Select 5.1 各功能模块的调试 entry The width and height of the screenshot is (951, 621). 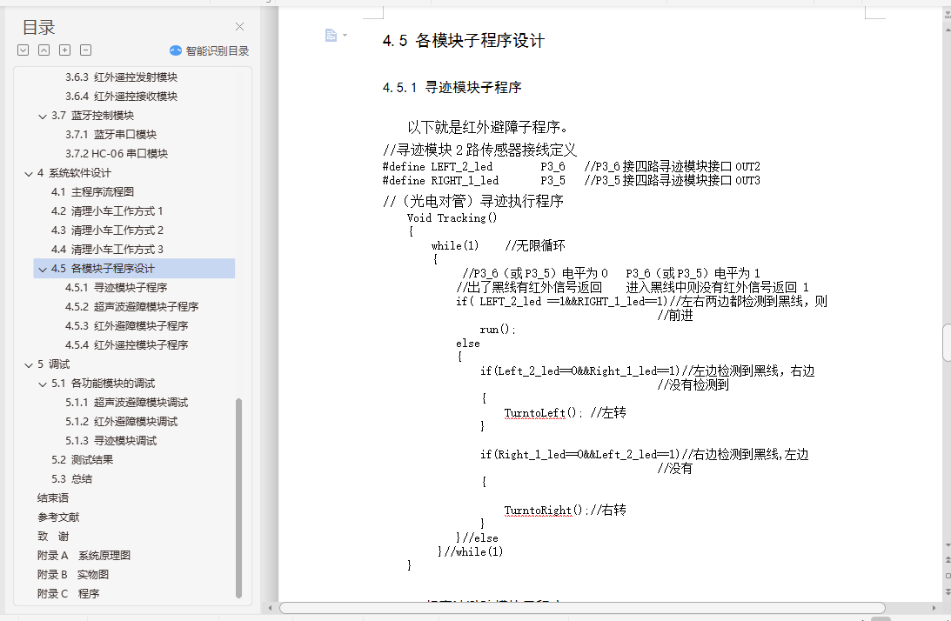[x=104, y=384]
